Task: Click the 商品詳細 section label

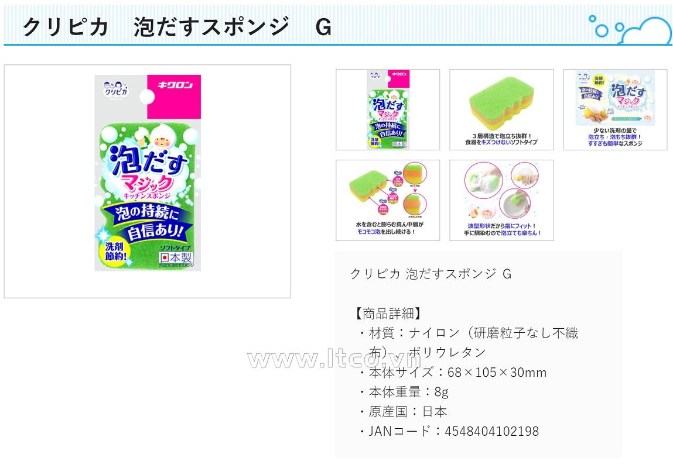Action: point(388,314)
